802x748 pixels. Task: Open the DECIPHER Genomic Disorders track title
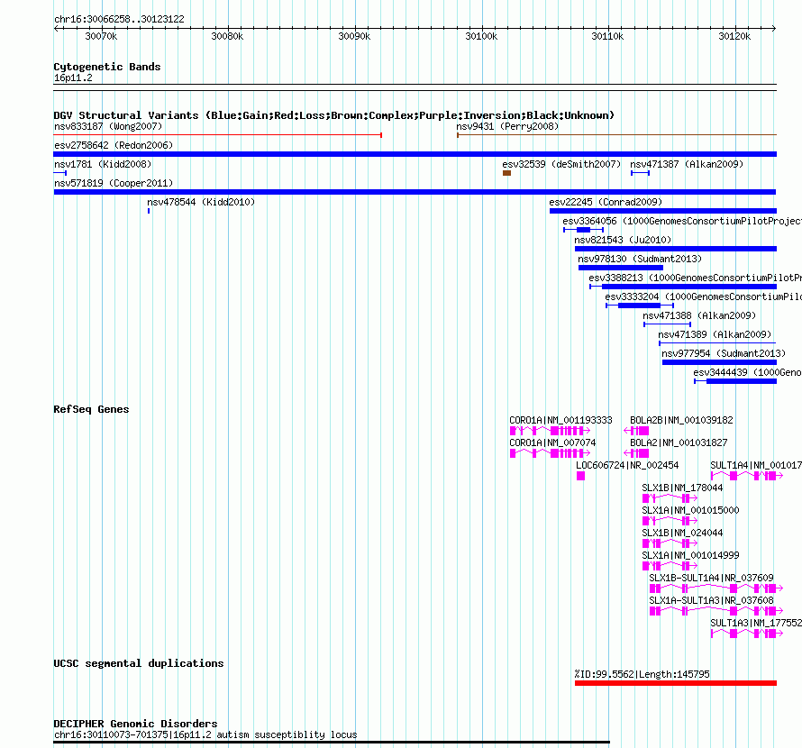[x=135, y=724]
